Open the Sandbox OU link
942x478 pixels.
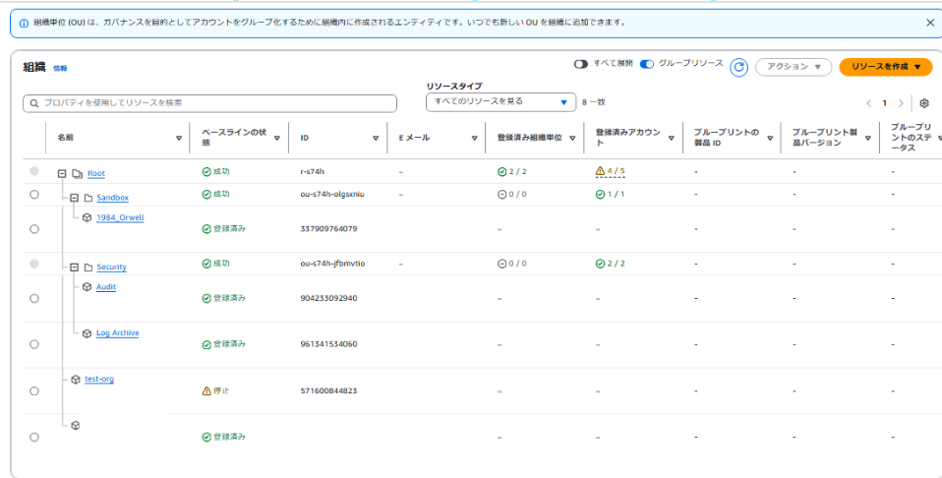[x=112, y=198]
